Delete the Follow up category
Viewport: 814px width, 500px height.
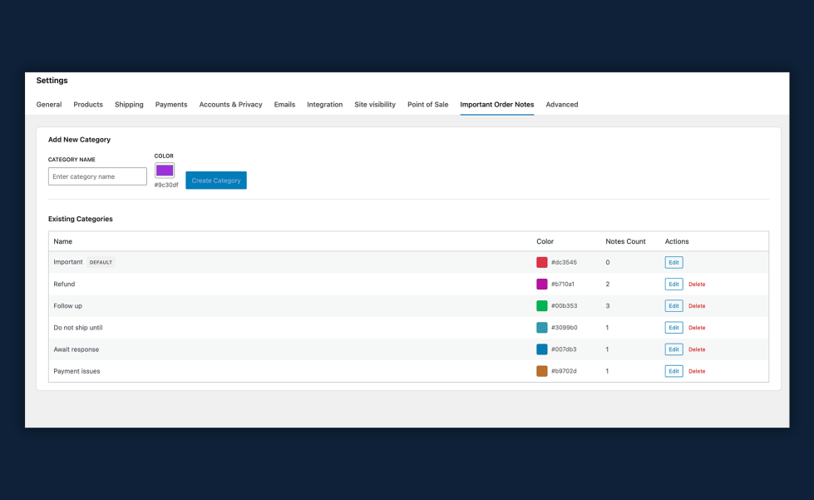click(696, 305)
